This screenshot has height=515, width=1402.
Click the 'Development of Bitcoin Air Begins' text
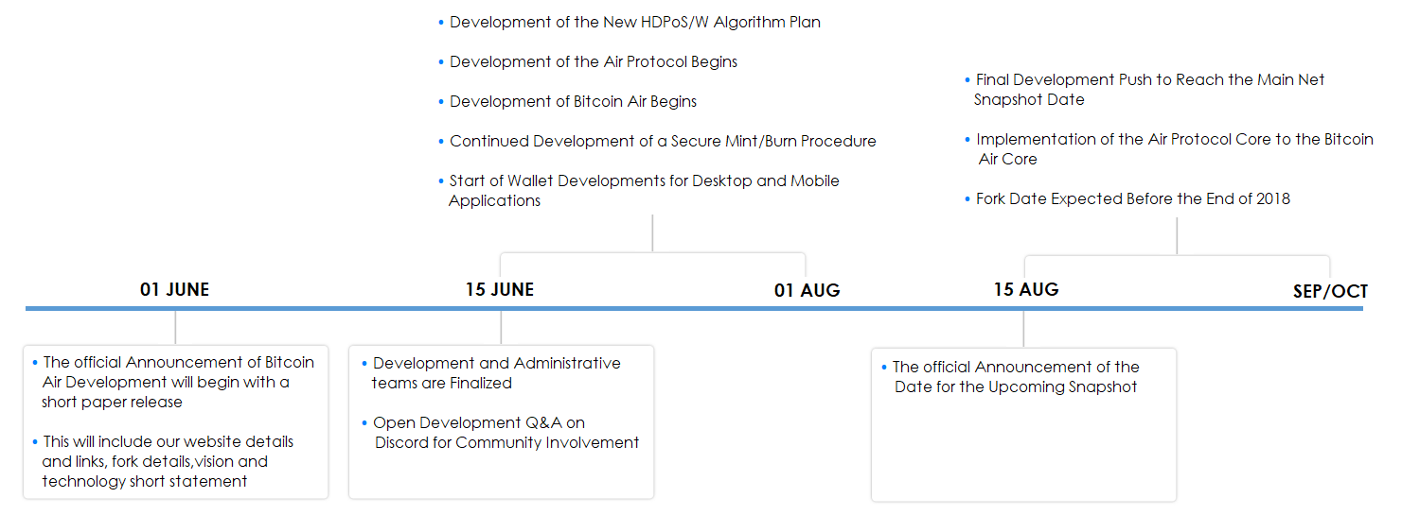(573, 102)
